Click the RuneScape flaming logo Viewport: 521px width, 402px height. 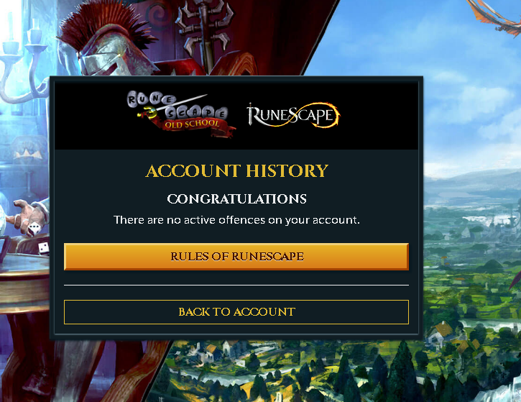tap(293, 115)
